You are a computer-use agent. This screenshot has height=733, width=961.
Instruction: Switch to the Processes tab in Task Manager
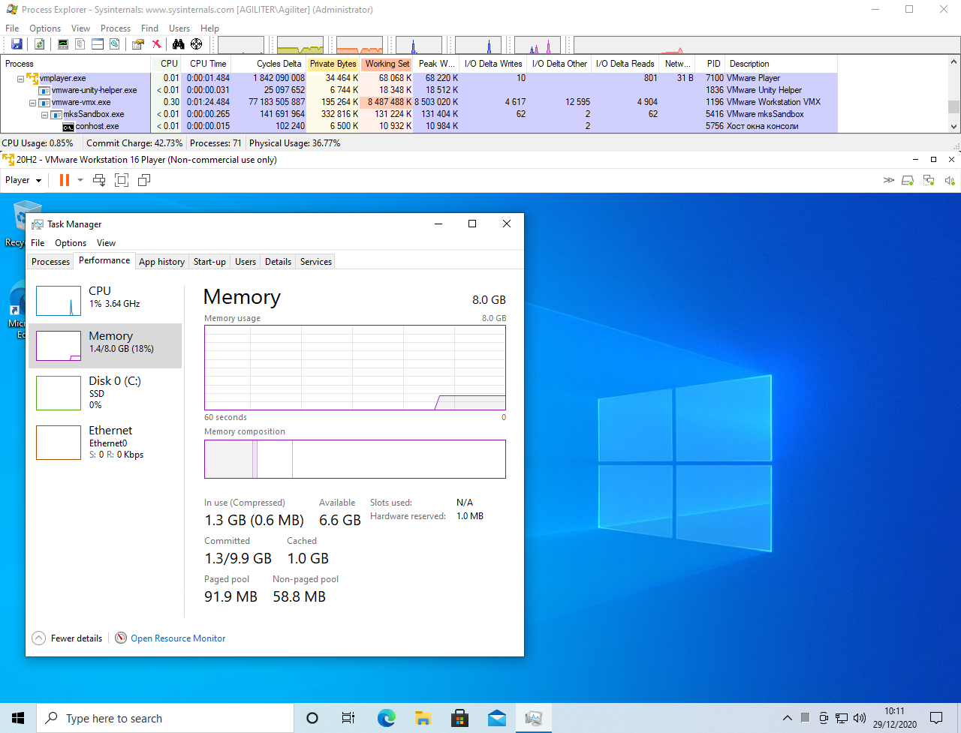click(51, 262)
